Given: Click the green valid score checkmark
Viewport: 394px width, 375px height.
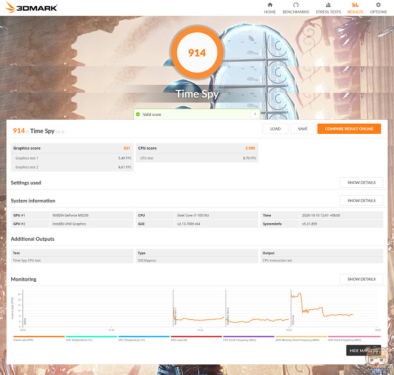Looking at the screenshot, I should click(x=138, y=115).
